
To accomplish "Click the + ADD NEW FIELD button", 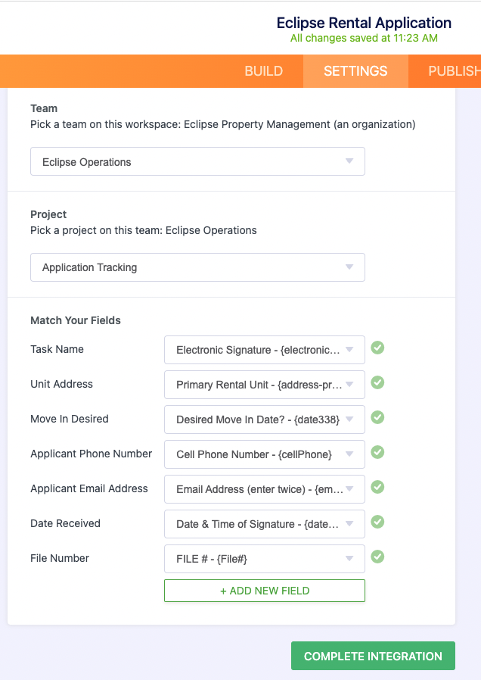I will [265, 591].
